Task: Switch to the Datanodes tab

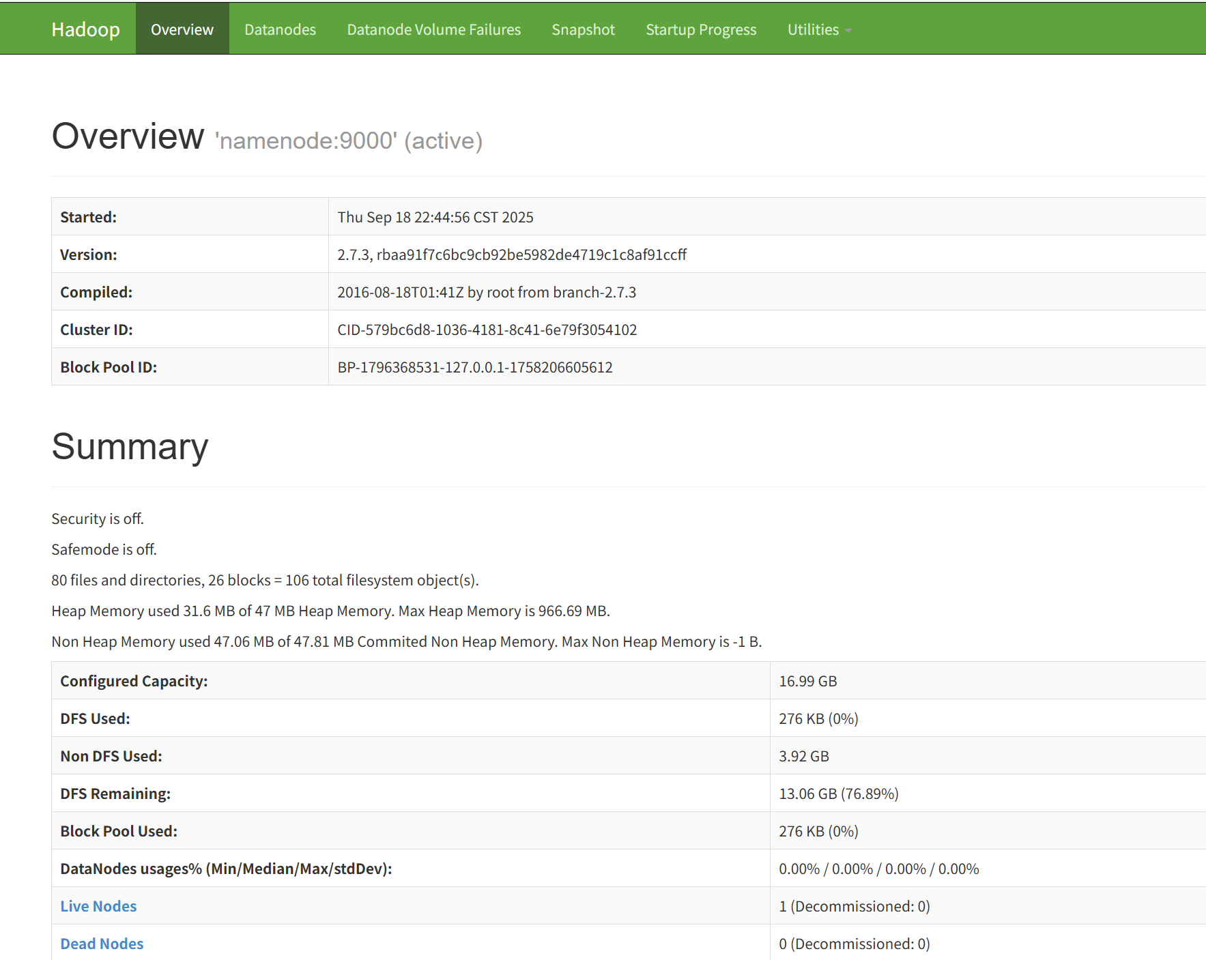Action: pos(280,29)
